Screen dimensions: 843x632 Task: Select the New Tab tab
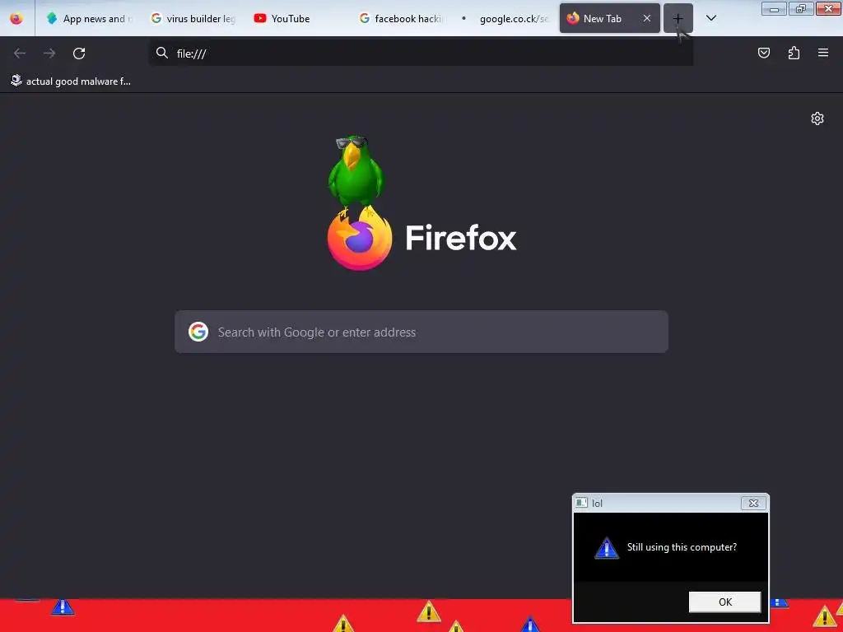pos(602,18)
